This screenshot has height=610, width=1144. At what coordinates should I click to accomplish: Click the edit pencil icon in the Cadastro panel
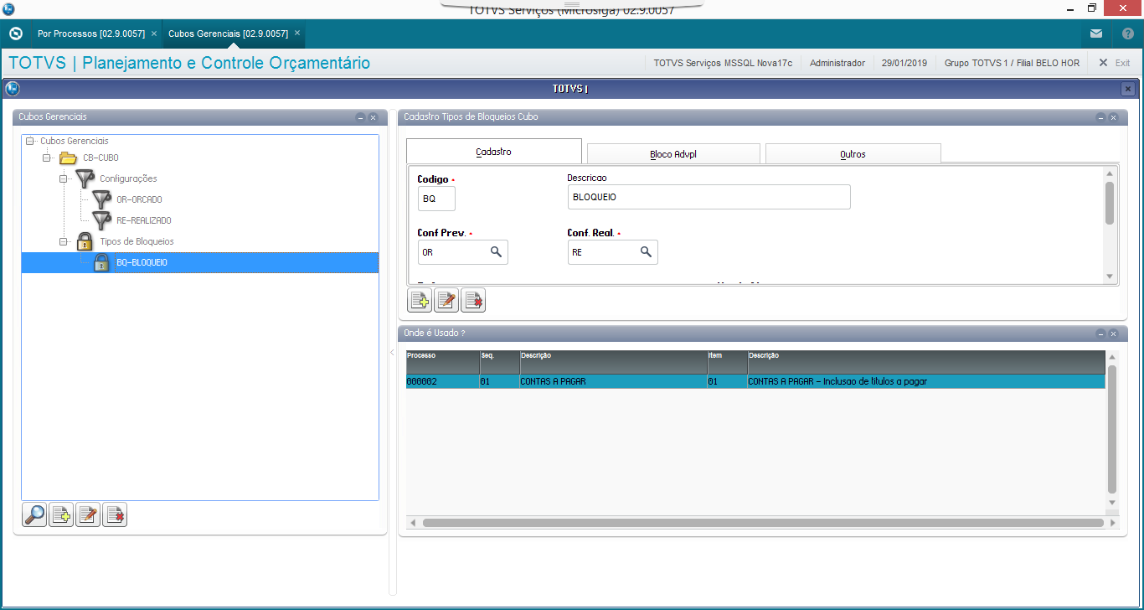[x=446, y=300]
